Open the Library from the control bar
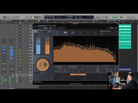The image size is (138, 103). pos(2,17)
